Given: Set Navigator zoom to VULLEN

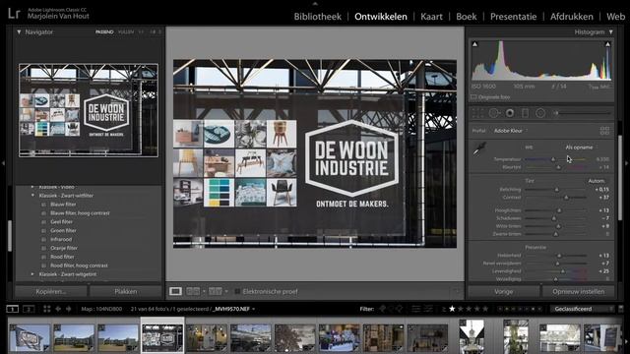Looking at the screenshot, I should point(126,31).
